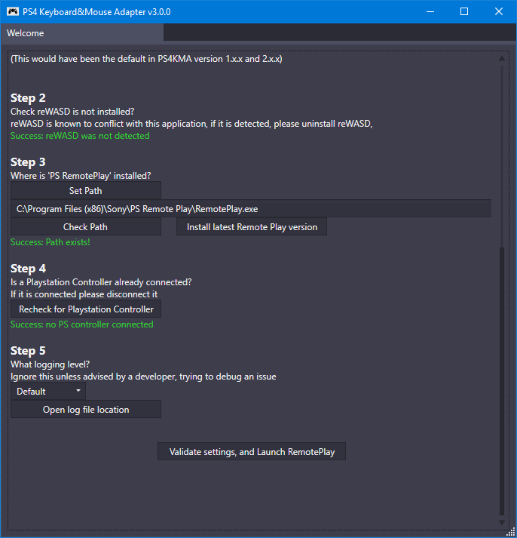The height and width of the screenshot is (538, 517).
Task: Click the PS4 controller app icon in title bar
Action: click(13, 11)
